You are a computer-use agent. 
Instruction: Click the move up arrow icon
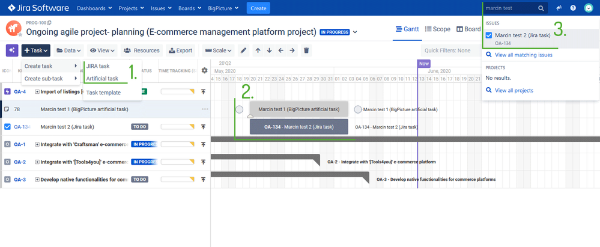tap(258, 50)
